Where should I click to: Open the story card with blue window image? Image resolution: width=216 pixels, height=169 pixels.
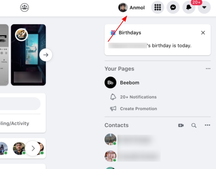coord(28,55)
